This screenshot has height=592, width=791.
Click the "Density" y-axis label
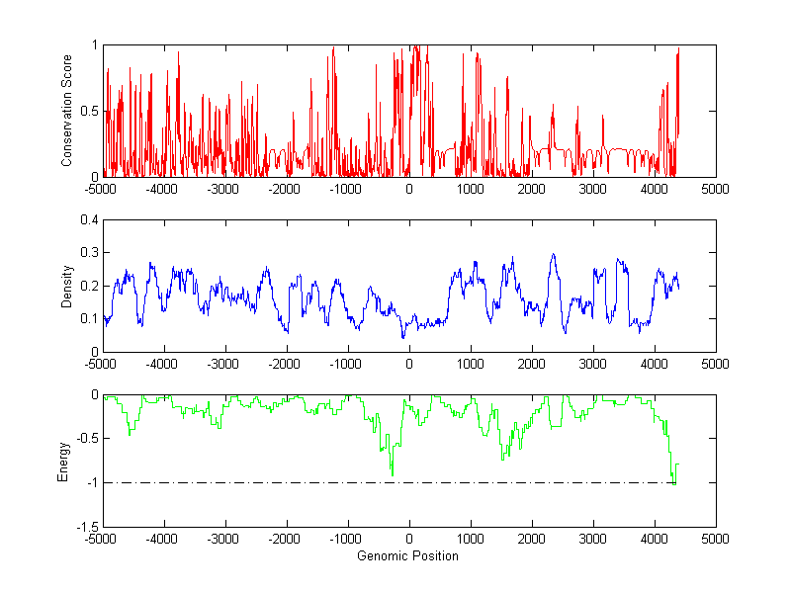67,286
